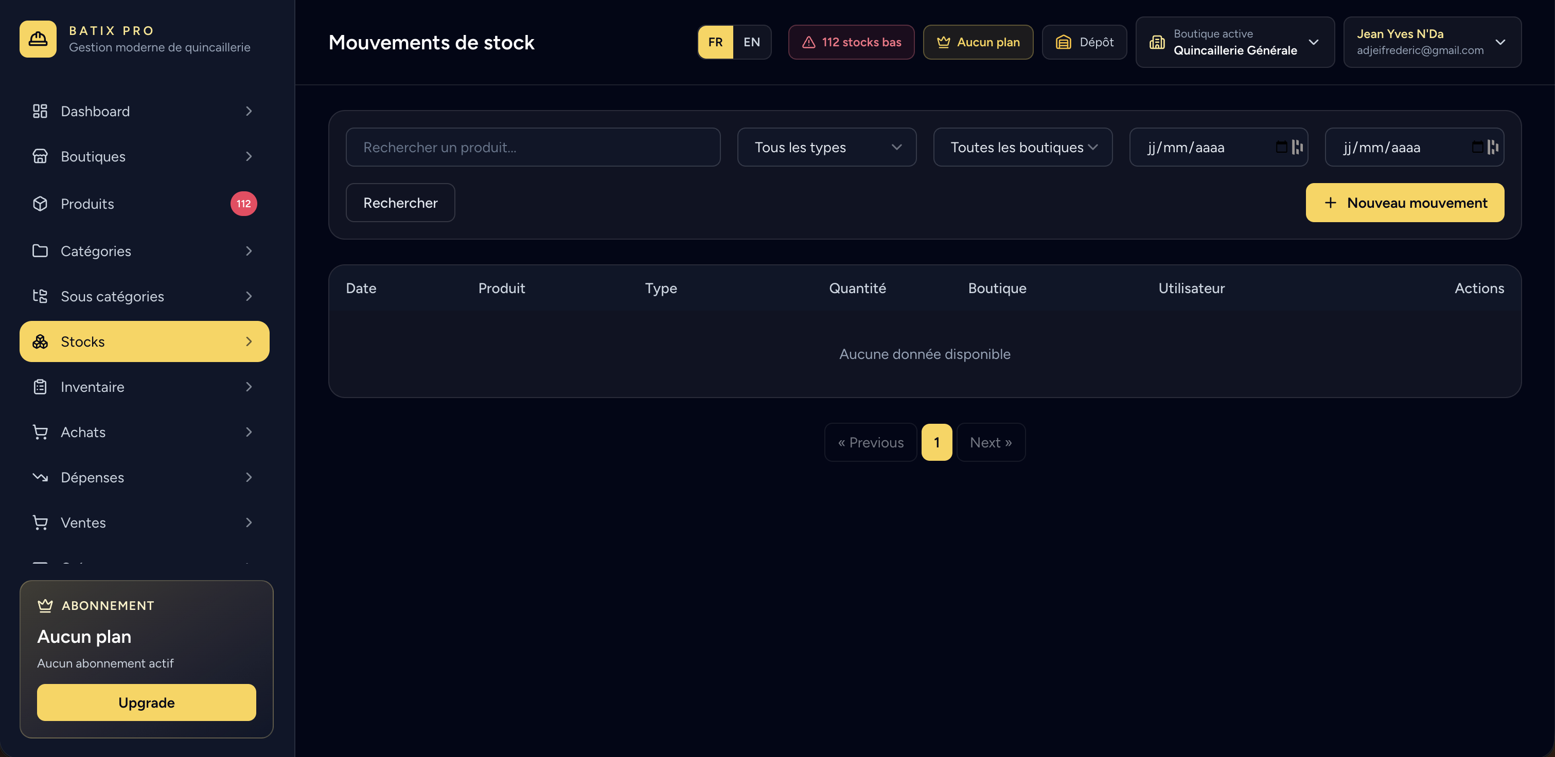1555x757 pixels.
Task: Open the Tous les types dropdown
Action: (826, 147)
